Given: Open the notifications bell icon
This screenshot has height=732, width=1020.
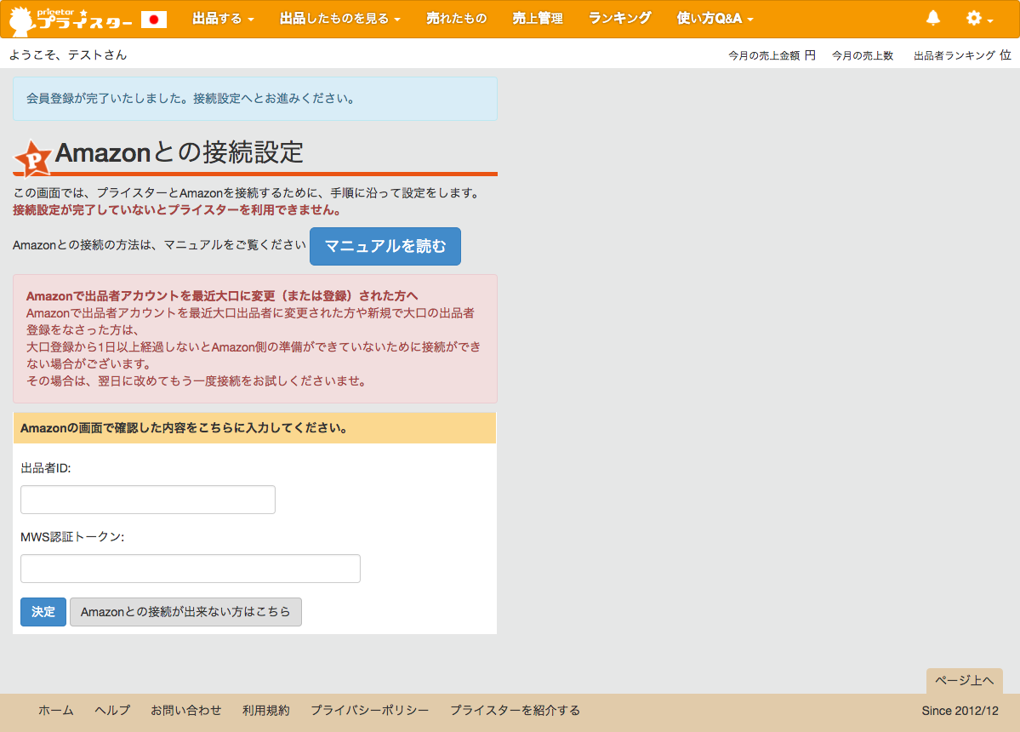Looking at the screenshot, I should (933, 18).
